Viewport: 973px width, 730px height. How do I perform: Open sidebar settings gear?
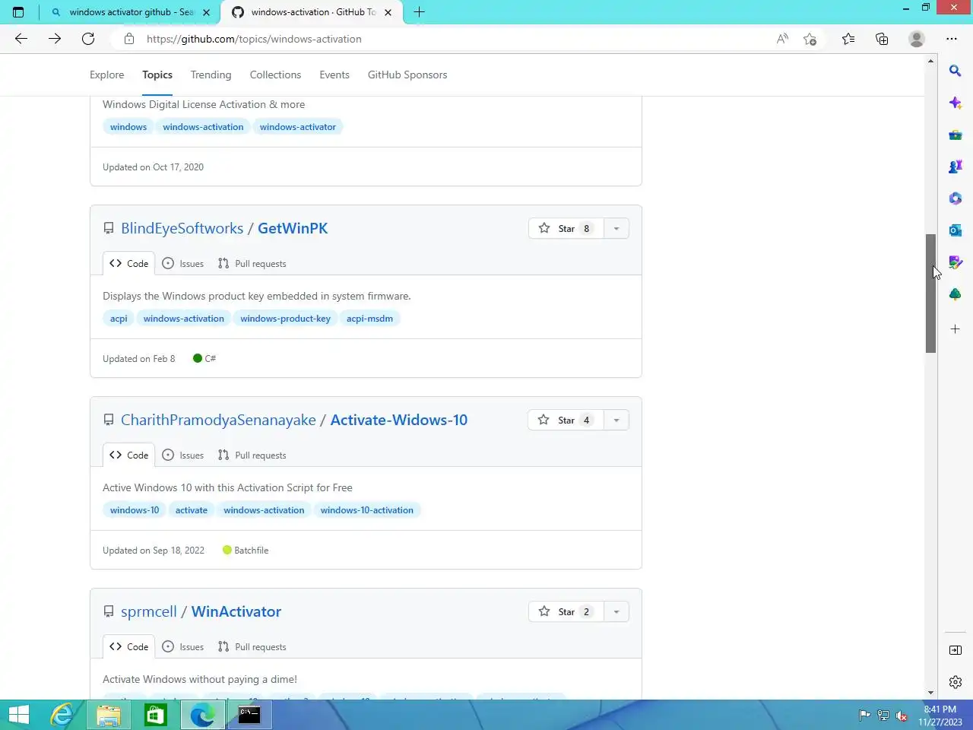tap(956, 682)
